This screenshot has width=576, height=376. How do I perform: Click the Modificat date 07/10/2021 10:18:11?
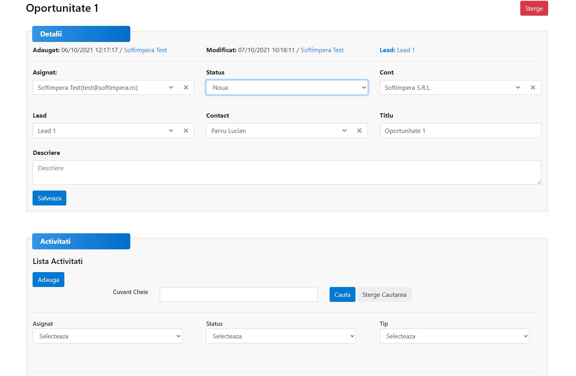coord(266,50)
